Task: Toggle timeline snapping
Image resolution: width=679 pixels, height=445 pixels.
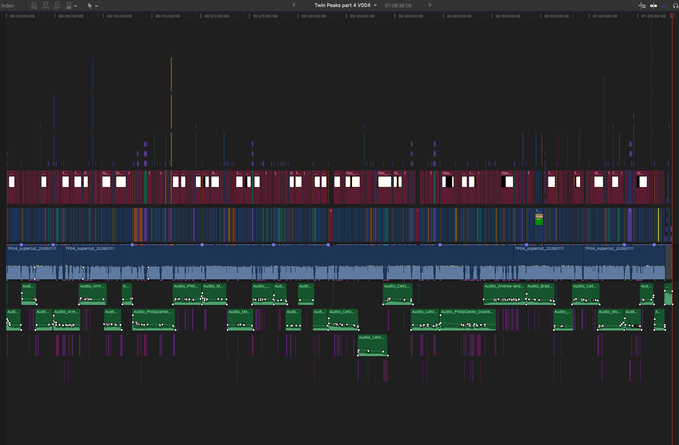Action: 654,6
